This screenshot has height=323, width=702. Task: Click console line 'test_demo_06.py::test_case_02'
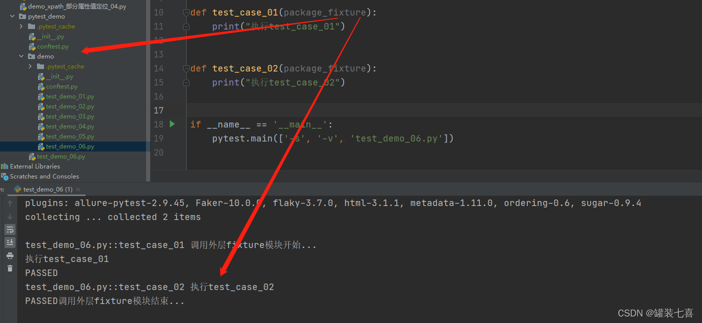[x=150, y=287]
